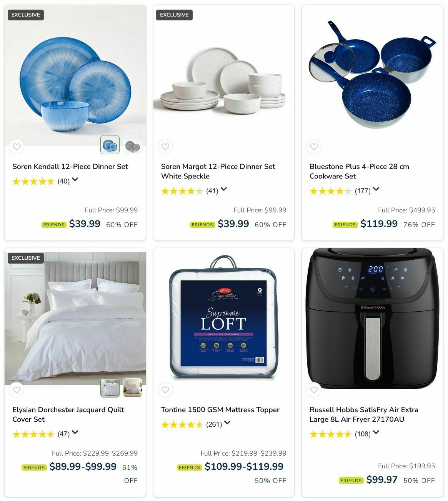The width and height of the screenshot is (448, 501).
Task: Open rating dropdown next to (261) reviews
Action: coord(227,423)
